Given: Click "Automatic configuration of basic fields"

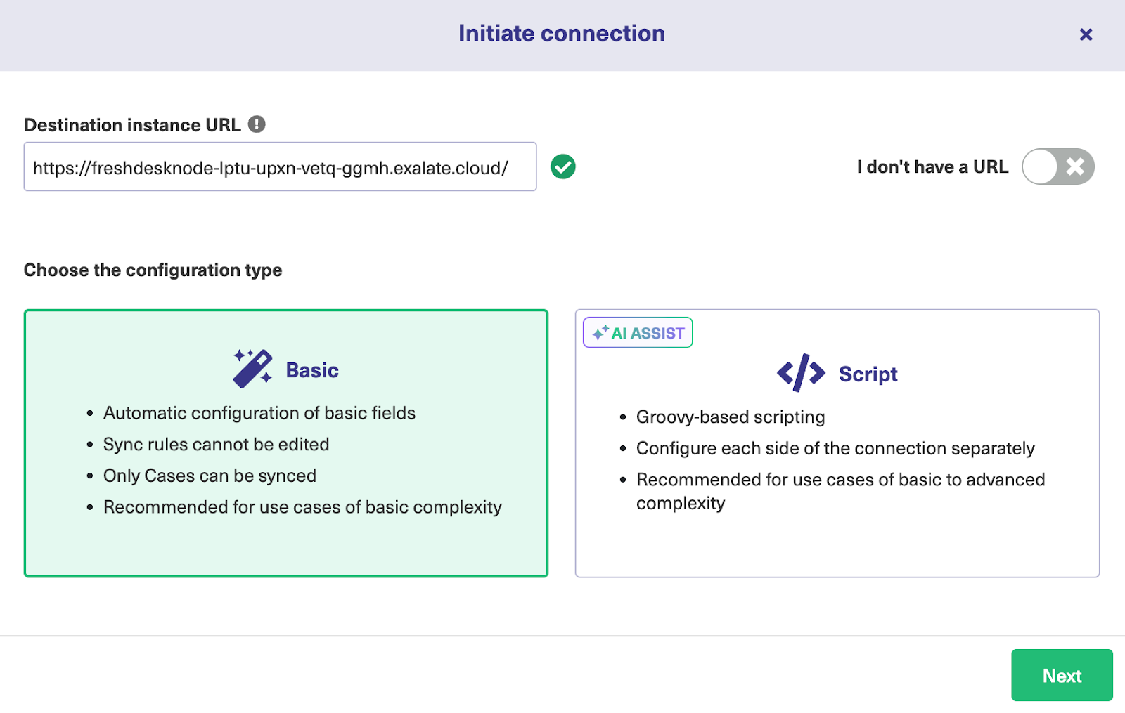Looking at the screenshot, I should click(x=259, y=413).
